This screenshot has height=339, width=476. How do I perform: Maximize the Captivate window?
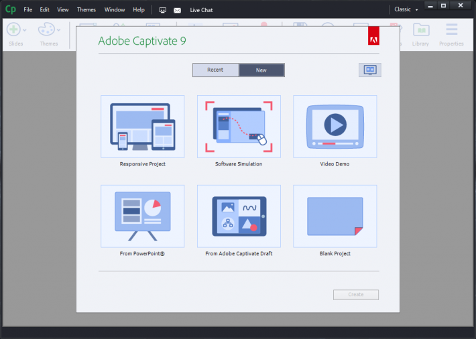pos(444,5)
